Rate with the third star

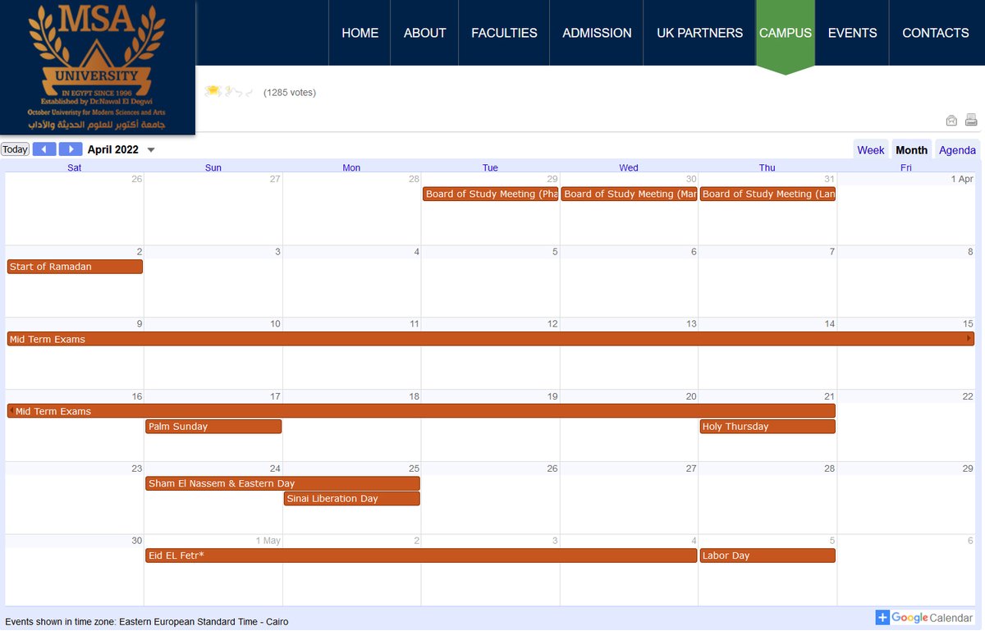pos(231,90)
